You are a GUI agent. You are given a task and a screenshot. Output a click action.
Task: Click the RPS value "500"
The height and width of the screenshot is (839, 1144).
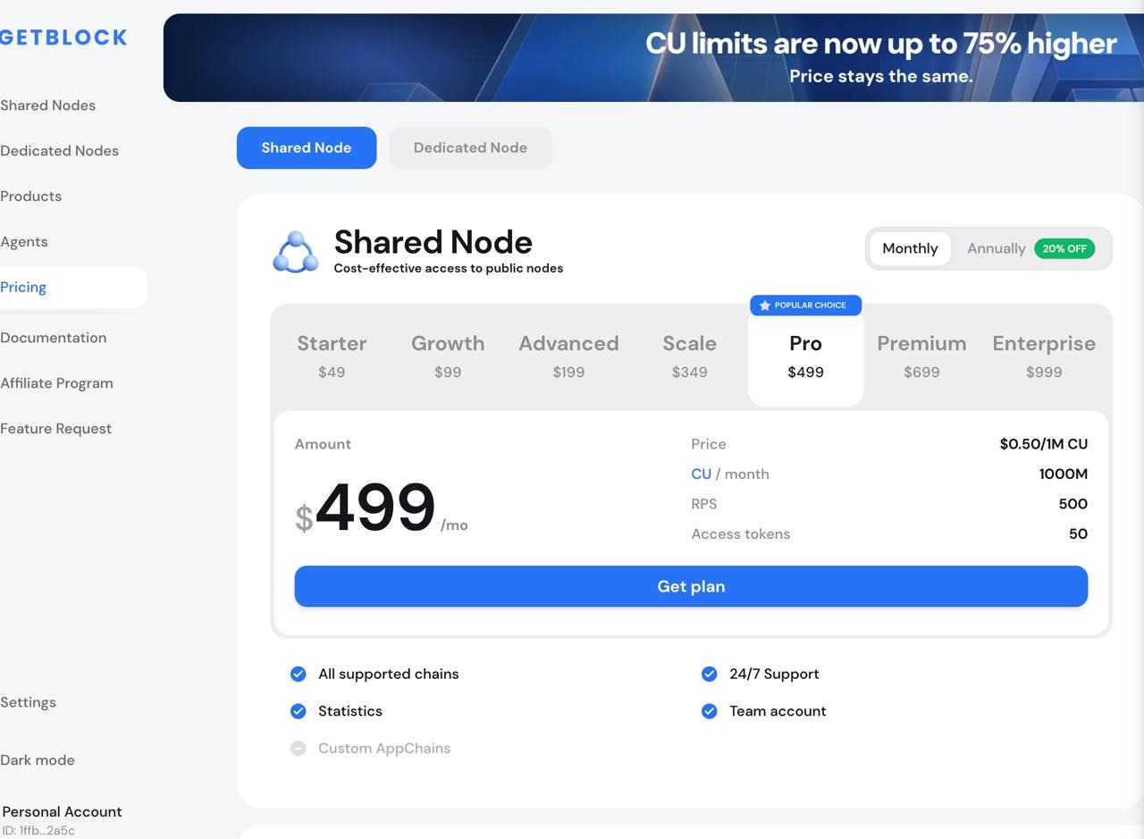(1073, 504)
